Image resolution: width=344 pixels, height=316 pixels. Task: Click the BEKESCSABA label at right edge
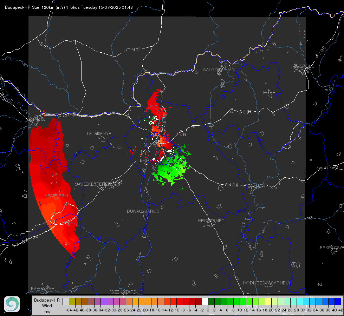pos(332,248)
